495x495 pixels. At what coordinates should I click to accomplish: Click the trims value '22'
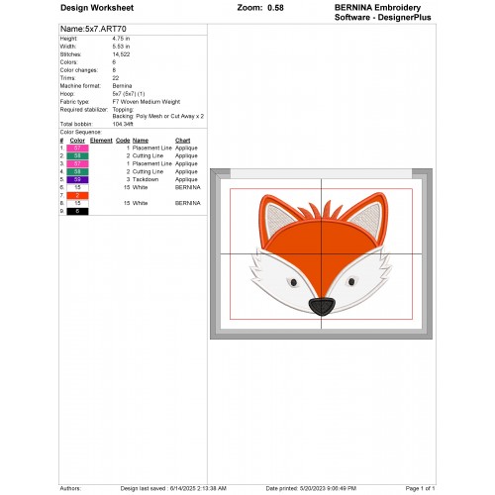coord(116,78)
